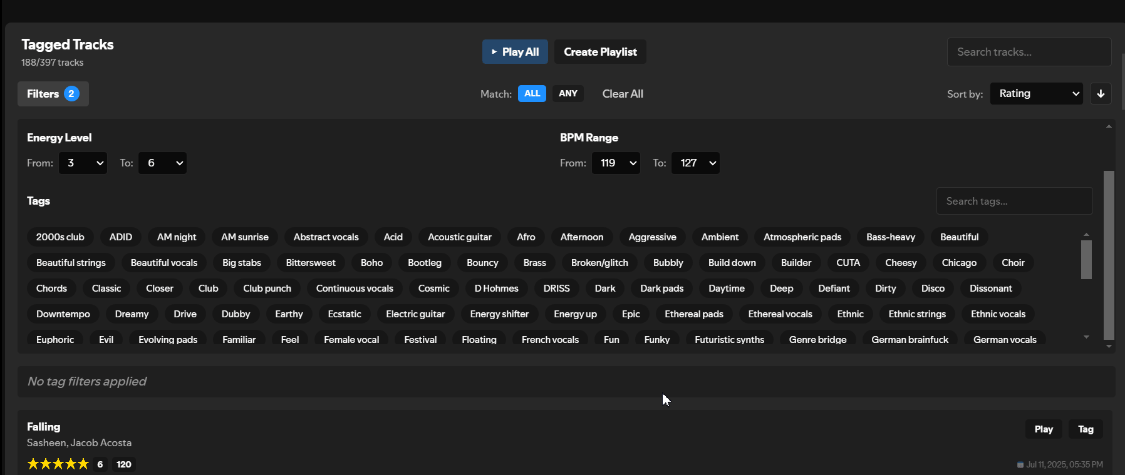Select the Ethereal vocals tag
This screenshot has height=475, width=1125.
click(x=780, y=314)
